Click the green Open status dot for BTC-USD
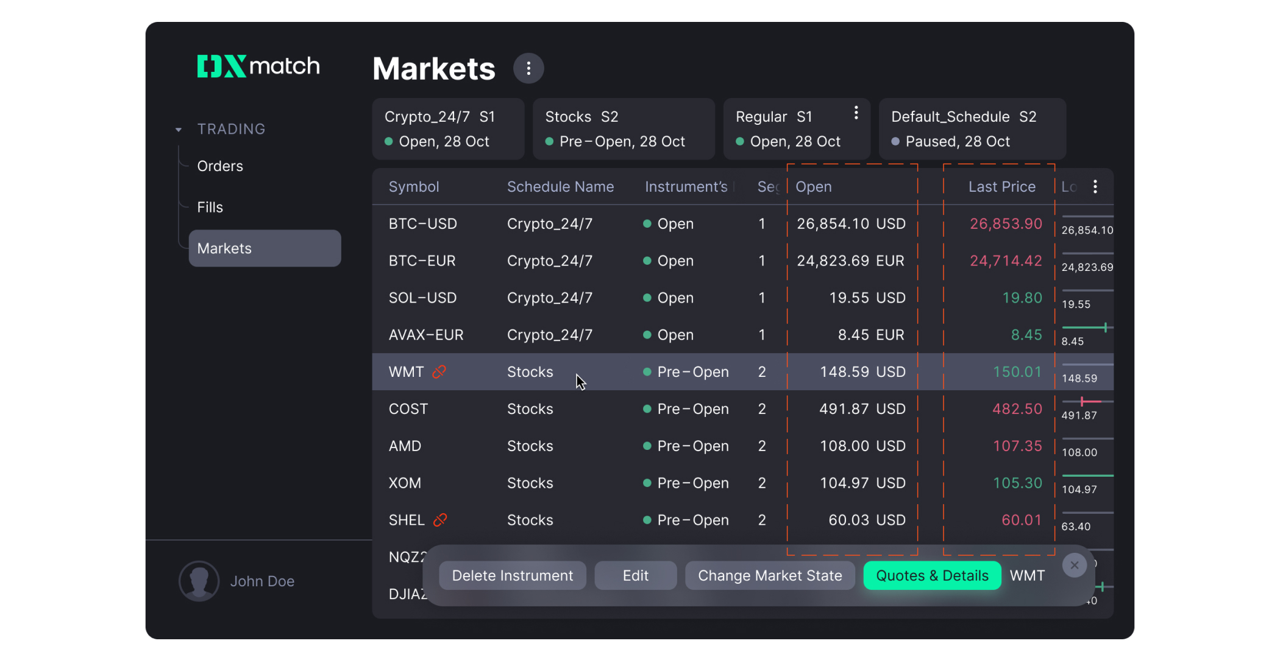The width and height of the screenshot is (1280, 663). point(647,223)
